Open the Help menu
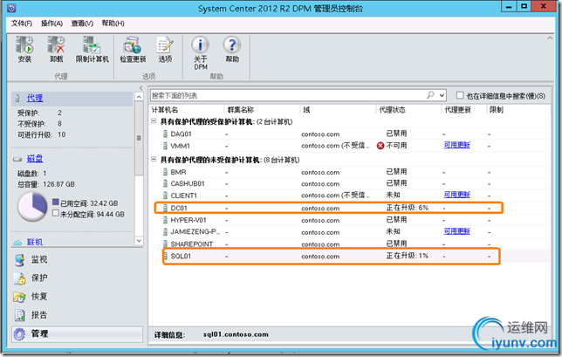The width and height of the screenshot is (562, 357). pos(113,24)
